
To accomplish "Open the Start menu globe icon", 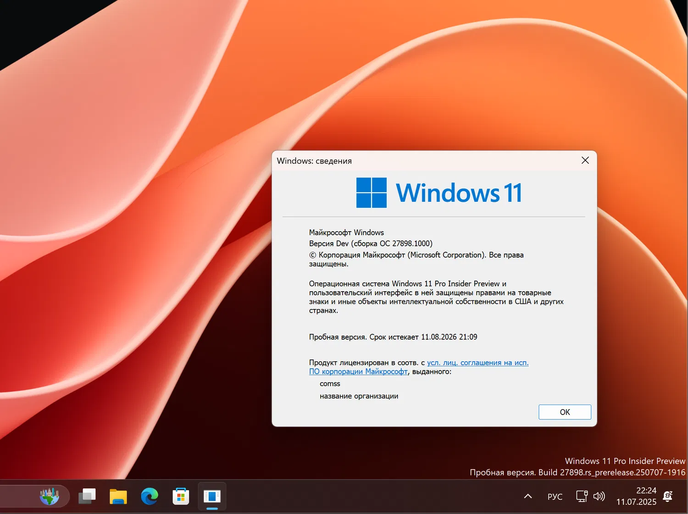I will (50, 496).
